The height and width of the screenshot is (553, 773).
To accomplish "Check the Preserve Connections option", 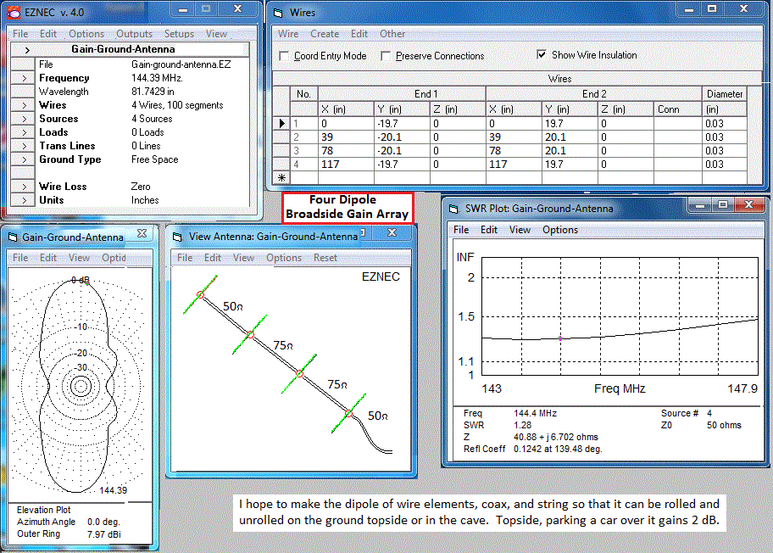I will point(386,56).
